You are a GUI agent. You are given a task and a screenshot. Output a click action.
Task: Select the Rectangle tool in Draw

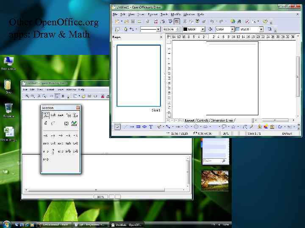pyautogui.click(x=138, y=127)
